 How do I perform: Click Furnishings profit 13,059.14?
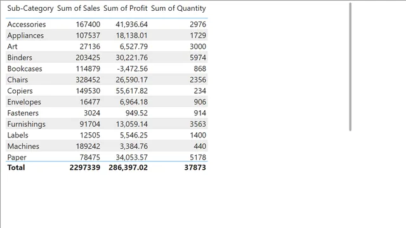(131, 124)
